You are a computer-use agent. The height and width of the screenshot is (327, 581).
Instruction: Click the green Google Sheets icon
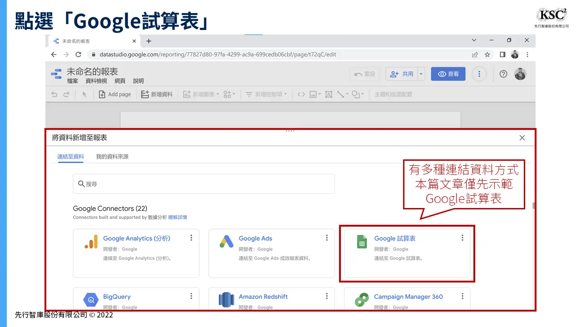pos(362,242)
